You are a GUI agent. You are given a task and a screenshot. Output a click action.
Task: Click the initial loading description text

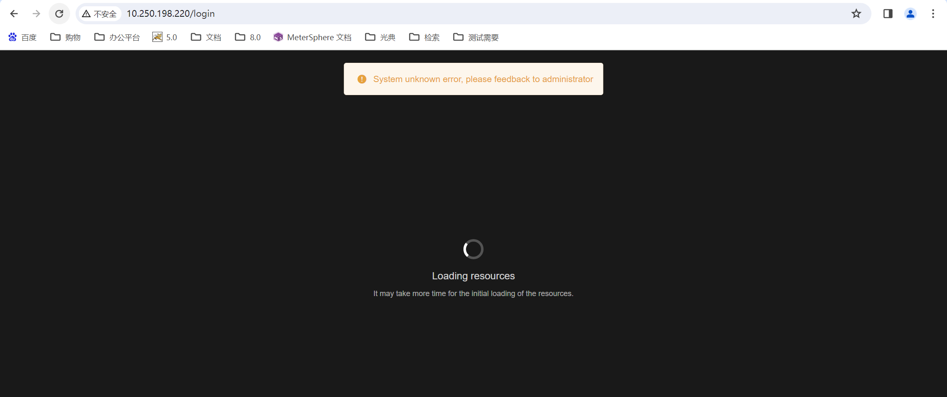click(473, 294)
